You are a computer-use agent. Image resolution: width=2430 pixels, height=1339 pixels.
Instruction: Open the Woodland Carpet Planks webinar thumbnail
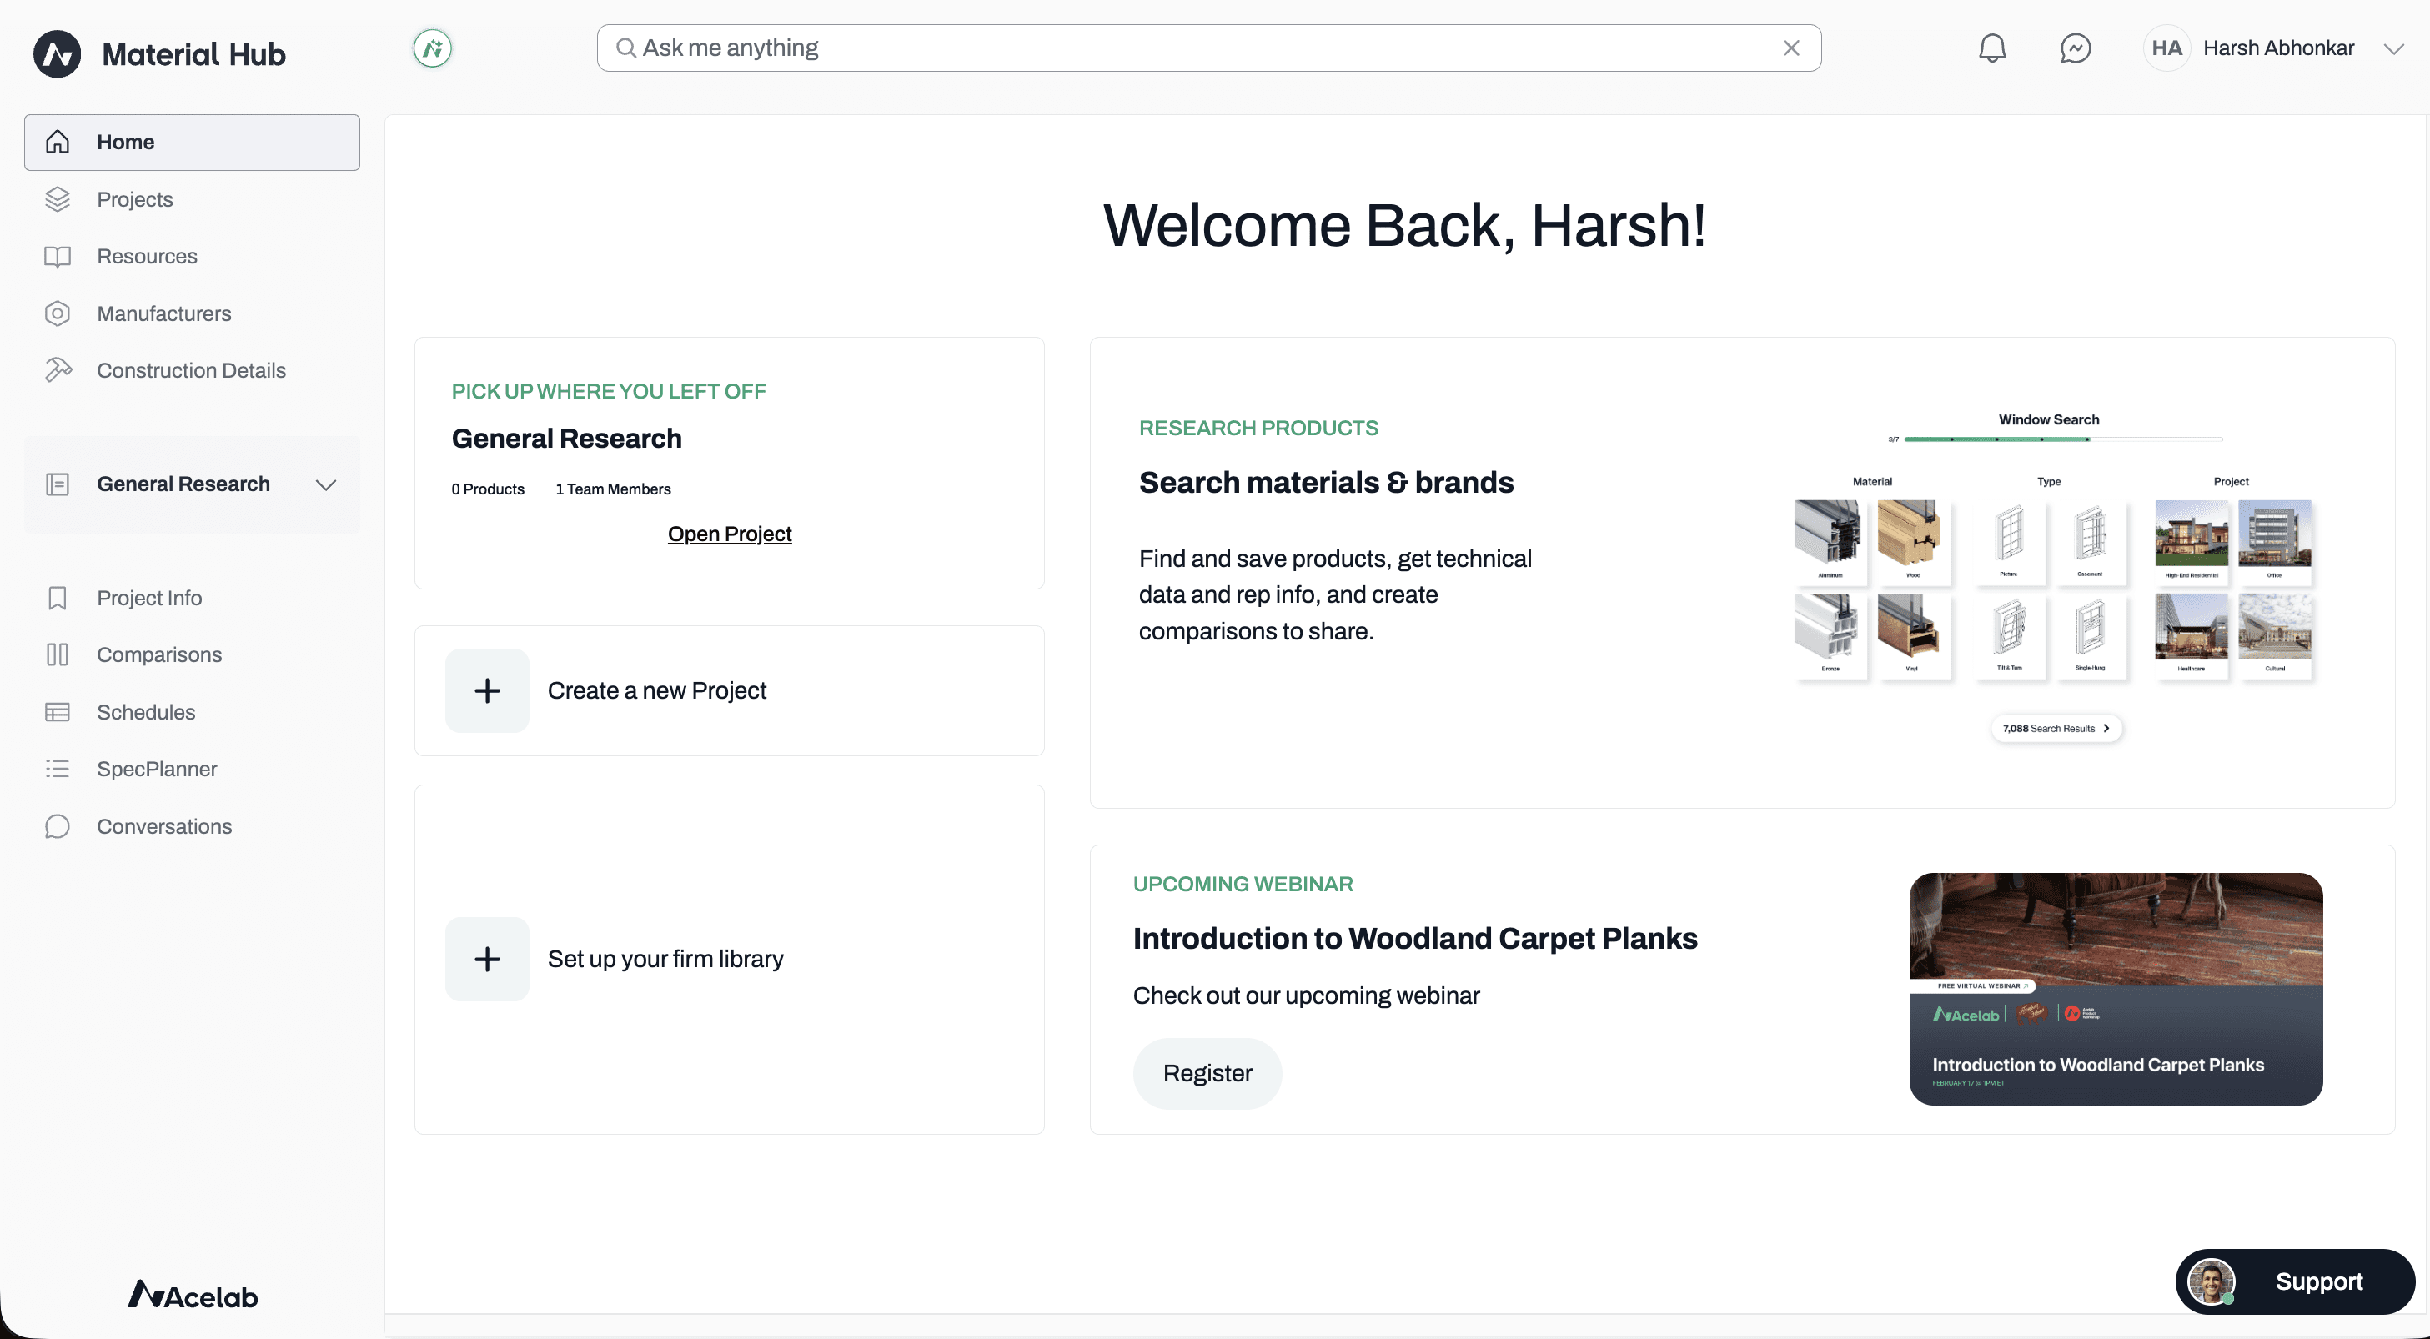point(2115,988)
